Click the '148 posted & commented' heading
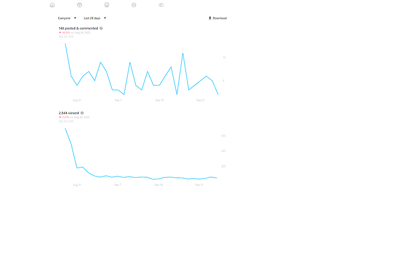The height and width of the screenshot is (257, 406). [78, 28]
